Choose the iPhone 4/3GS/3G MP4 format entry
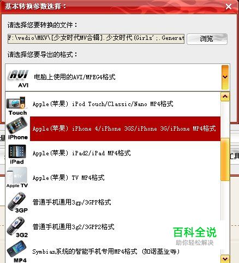Screen dimensions: 239x263 (125, 128)
